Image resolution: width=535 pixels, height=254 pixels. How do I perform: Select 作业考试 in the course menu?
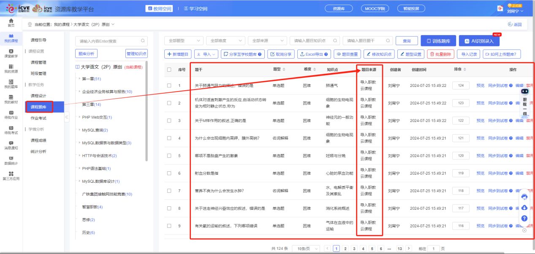(x=38, y=118)
